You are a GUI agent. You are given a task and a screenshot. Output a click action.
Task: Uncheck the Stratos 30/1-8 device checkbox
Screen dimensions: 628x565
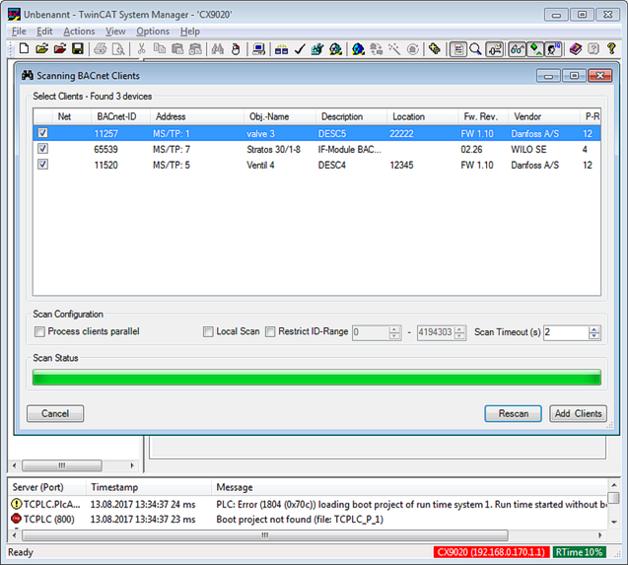(42, 149)
